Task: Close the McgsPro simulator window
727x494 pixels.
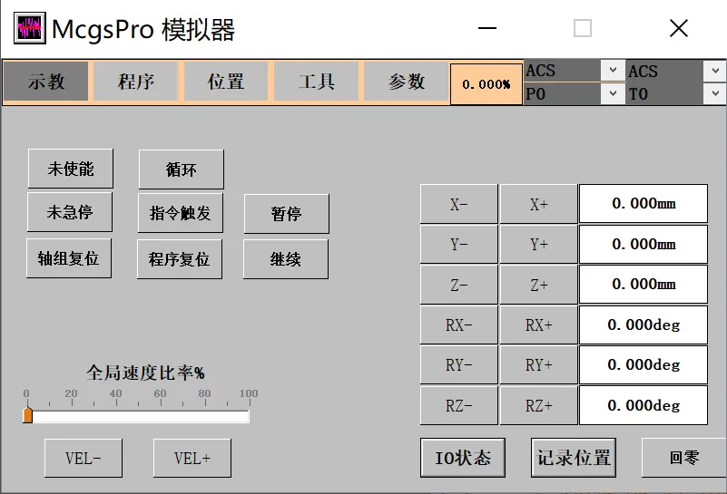Action: [679, 28]
